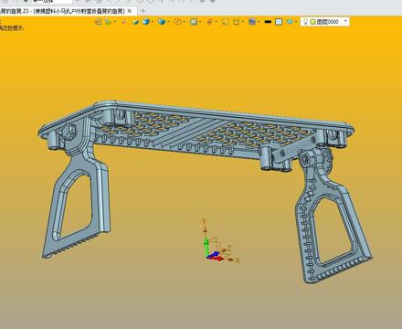Image resolution: width=402 pixels, height=329 pixels.
Task: Open a new tab with plus button
Action: click(143, 11)
